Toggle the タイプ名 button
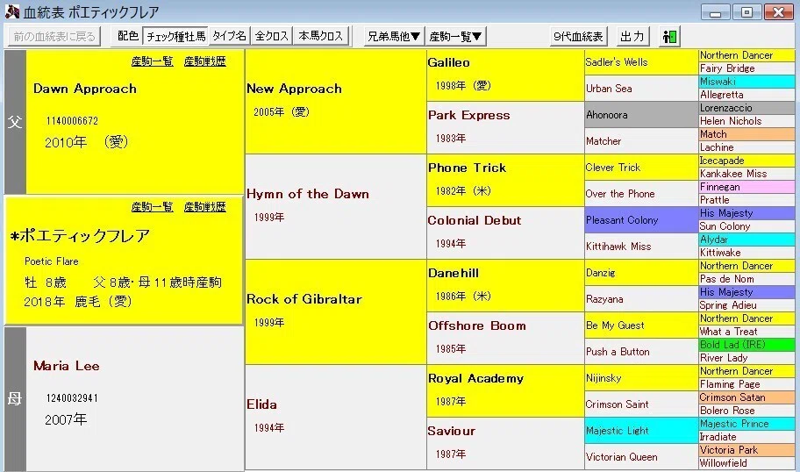This screenshot has width=800, height=472. pos(230,36)
